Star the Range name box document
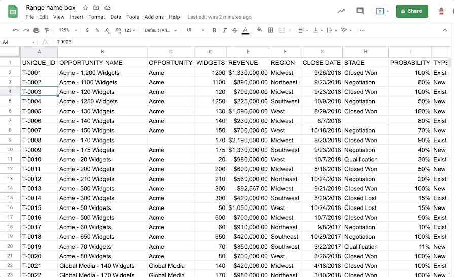Viewport: 454px width, 277px height. pos(85,8)
